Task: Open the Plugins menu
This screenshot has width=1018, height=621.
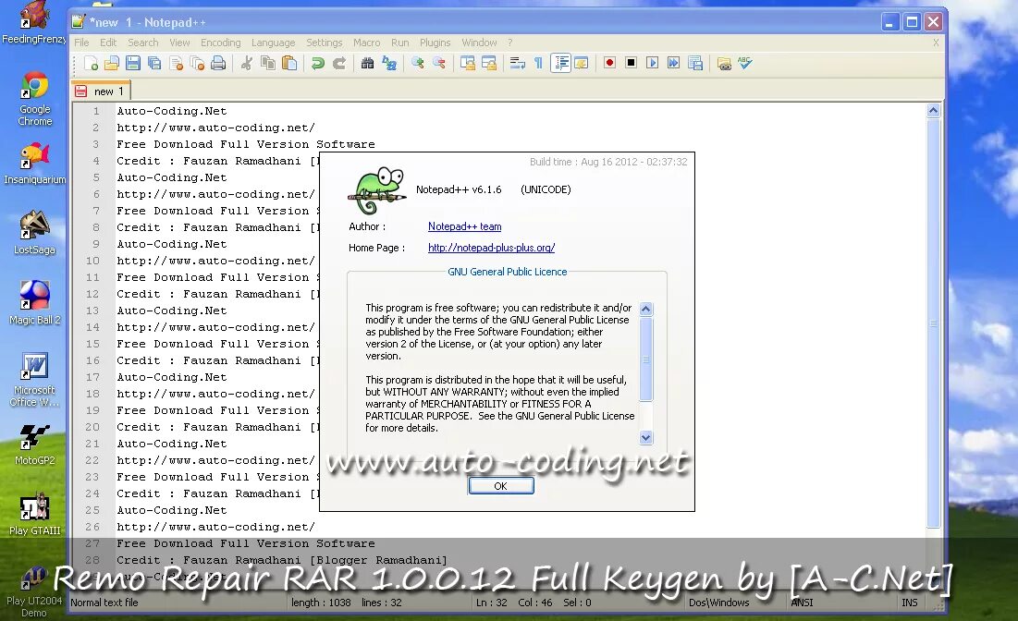Action: pos(435,43)
